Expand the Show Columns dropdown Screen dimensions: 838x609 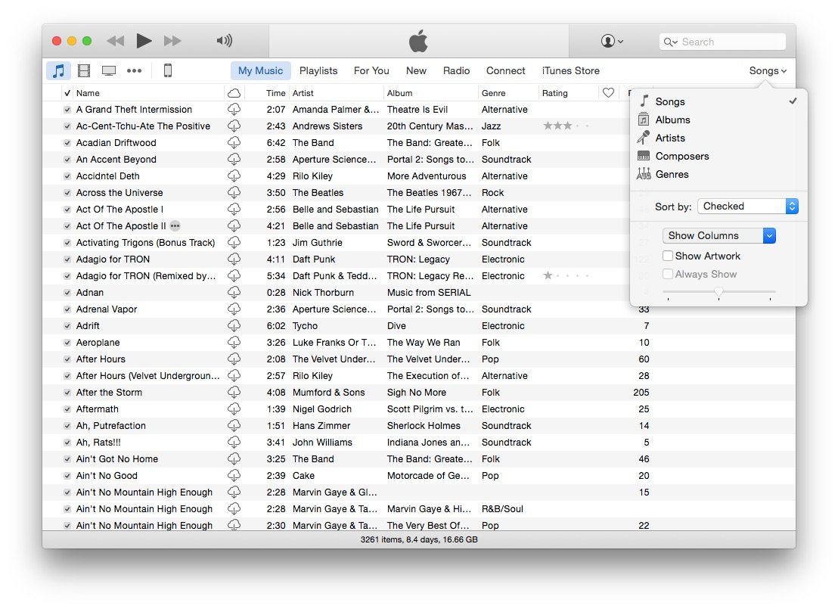point(719,236)
